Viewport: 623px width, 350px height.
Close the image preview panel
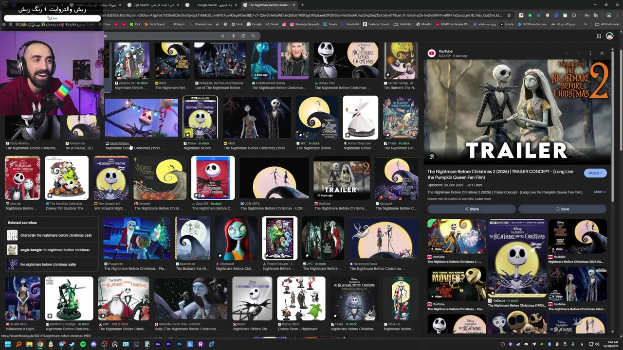tap(602, 53)
